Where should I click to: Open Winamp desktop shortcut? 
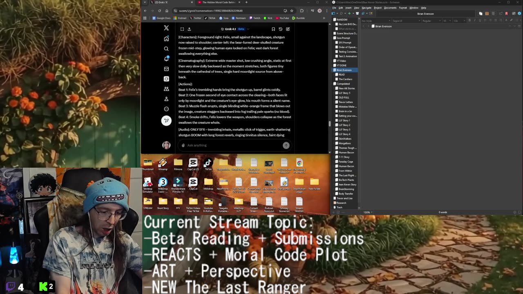pos(163,165)
